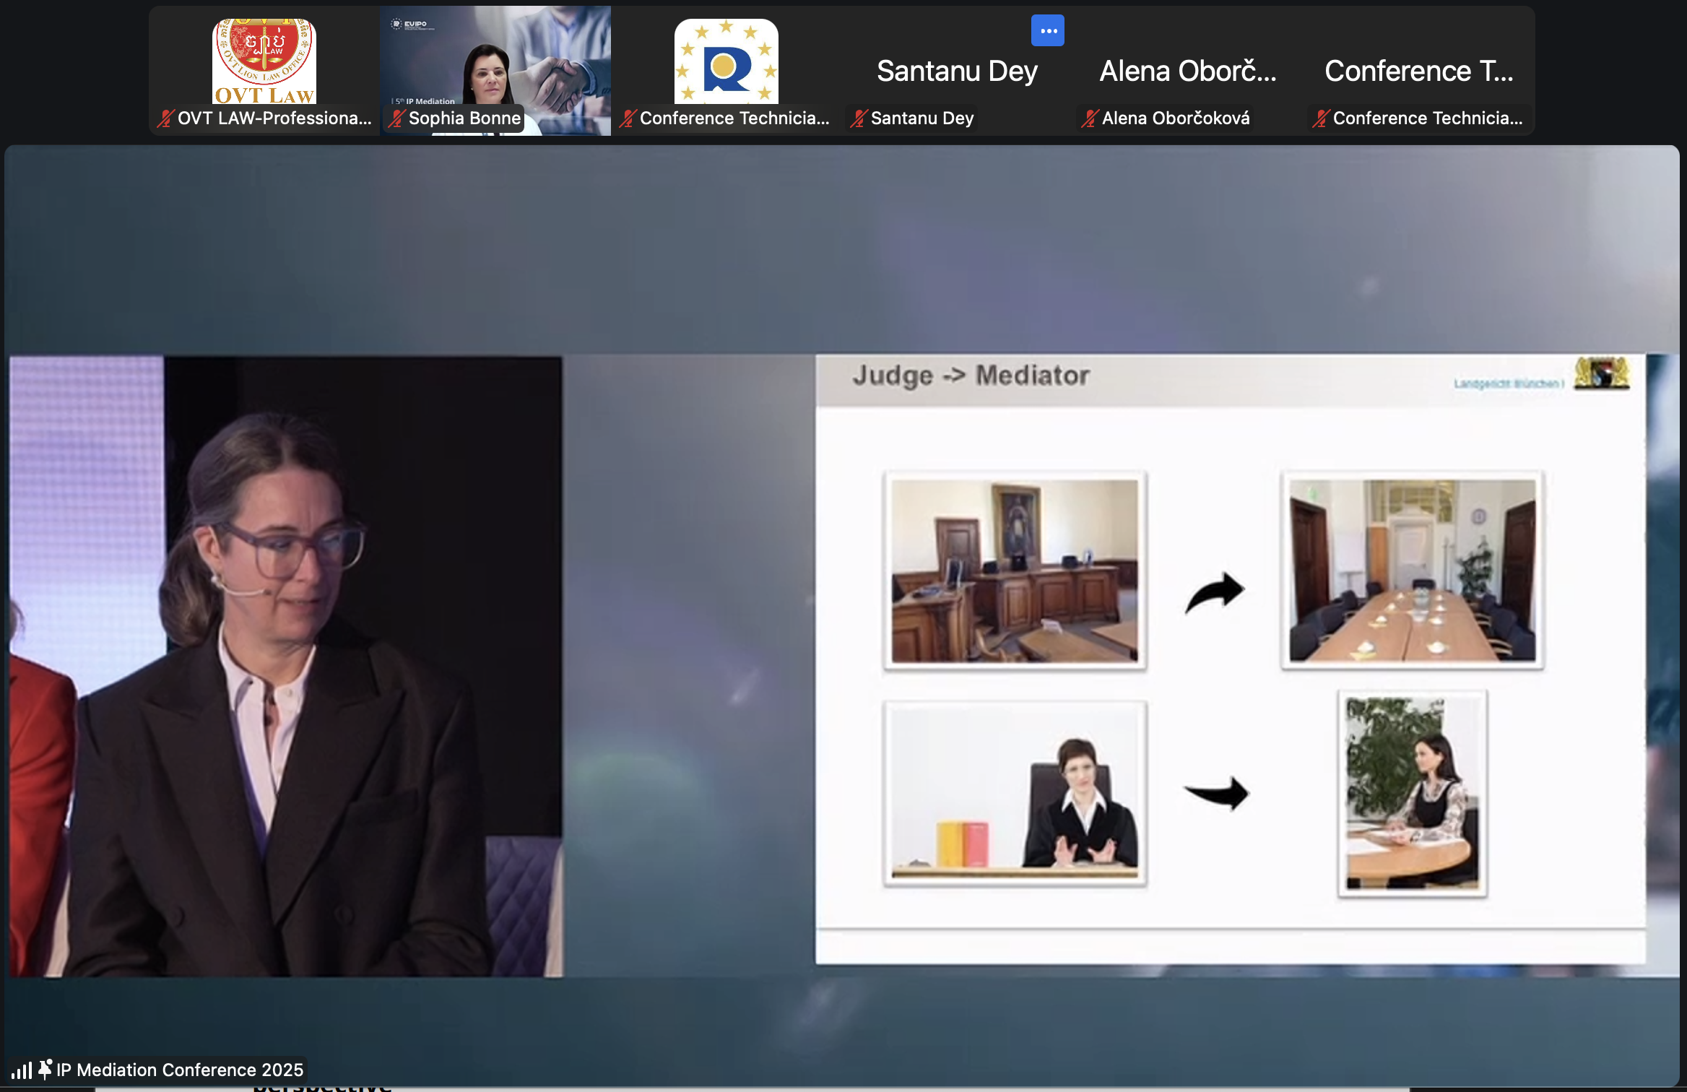Click the network signal strength bars icon
The height and width of the screenshot is (1092, 1687).
pyautogui.click(x=22, y=1070)
